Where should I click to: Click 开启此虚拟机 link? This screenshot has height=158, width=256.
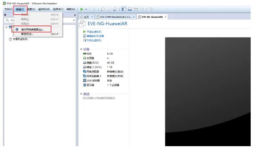point(94,32)
